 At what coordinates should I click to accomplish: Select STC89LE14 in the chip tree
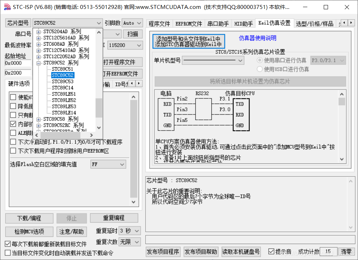pos(64,113)
